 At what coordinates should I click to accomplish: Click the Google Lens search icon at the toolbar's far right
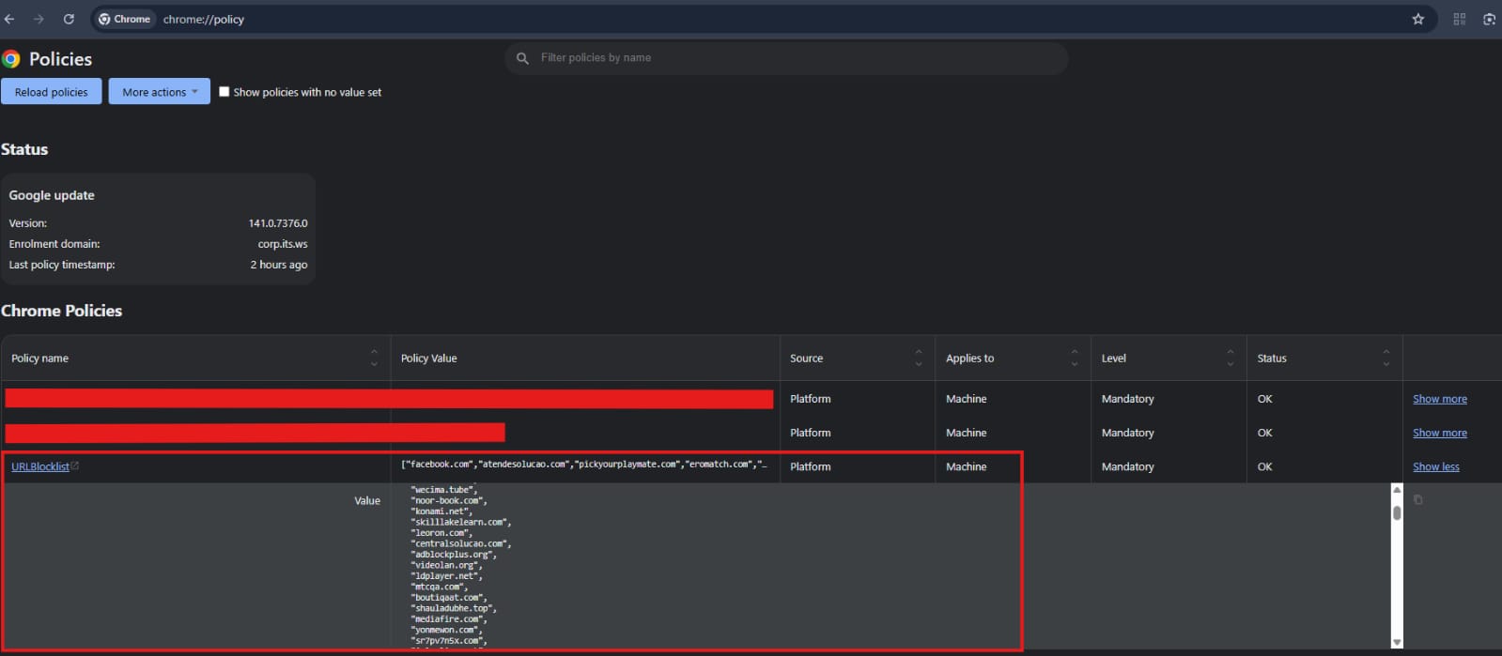point(1489,19)
